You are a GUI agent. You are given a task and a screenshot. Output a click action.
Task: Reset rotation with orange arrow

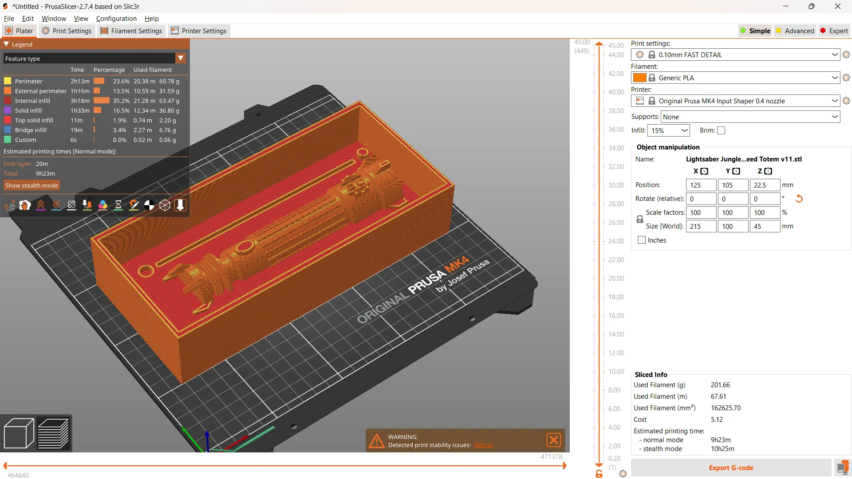[799, 199]
